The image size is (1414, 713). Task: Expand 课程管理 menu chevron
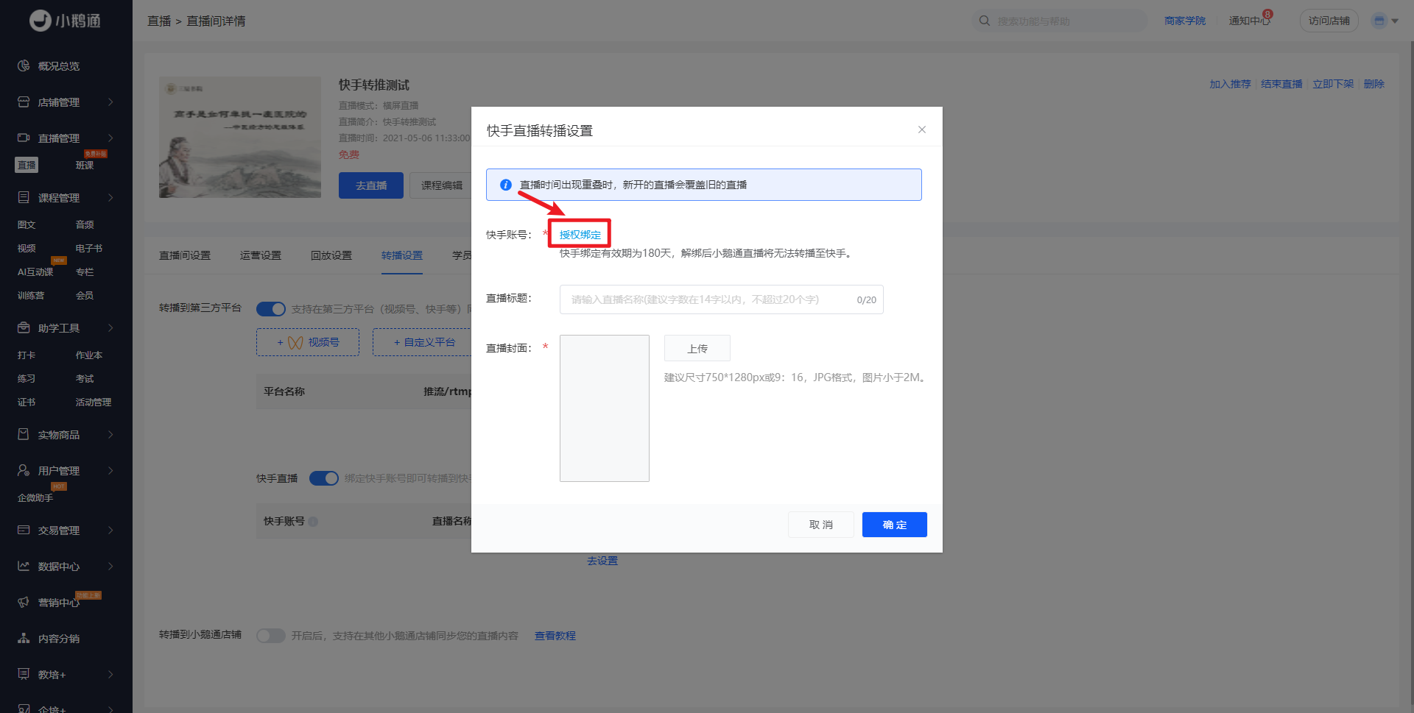pyautogui.click(x=110, y=198)
